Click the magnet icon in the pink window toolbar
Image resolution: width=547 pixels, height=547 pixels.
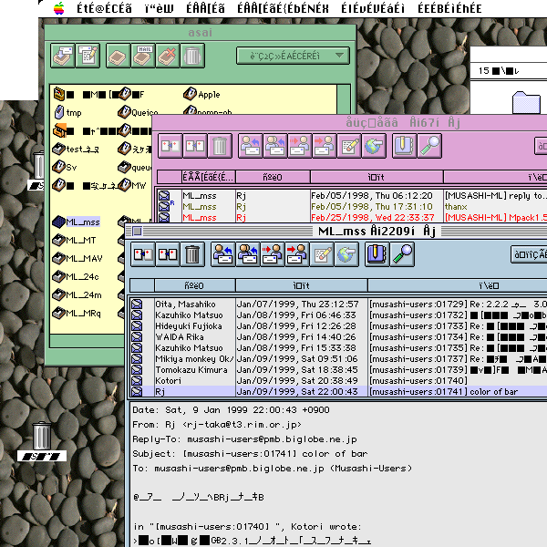(x=404, y=145)
